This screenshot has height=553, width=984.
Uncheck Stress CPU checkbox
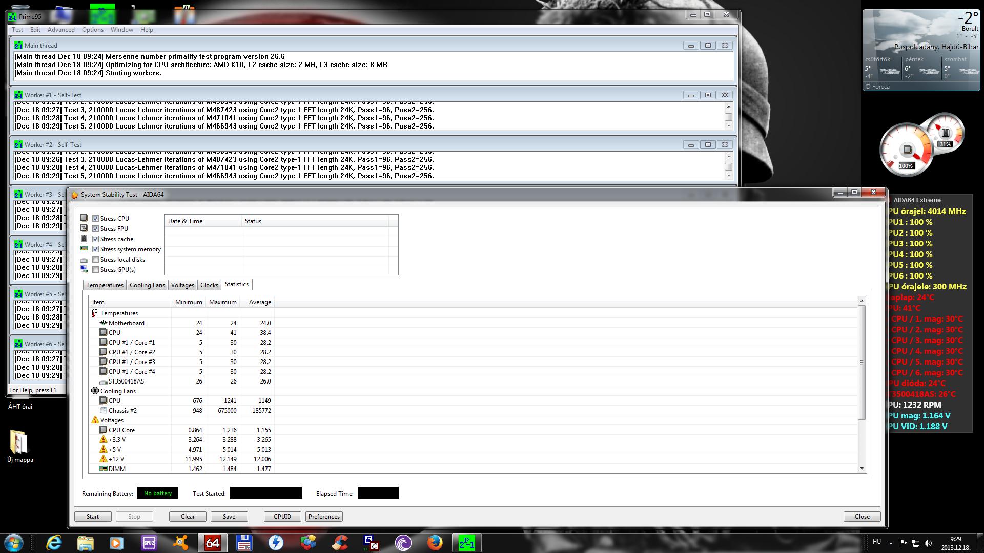pyautogui.click(x=95, y=219)
